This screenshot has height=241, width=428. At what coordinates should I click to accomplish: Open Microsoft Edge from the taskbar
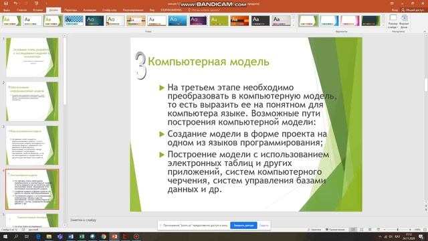pos(38,236)
